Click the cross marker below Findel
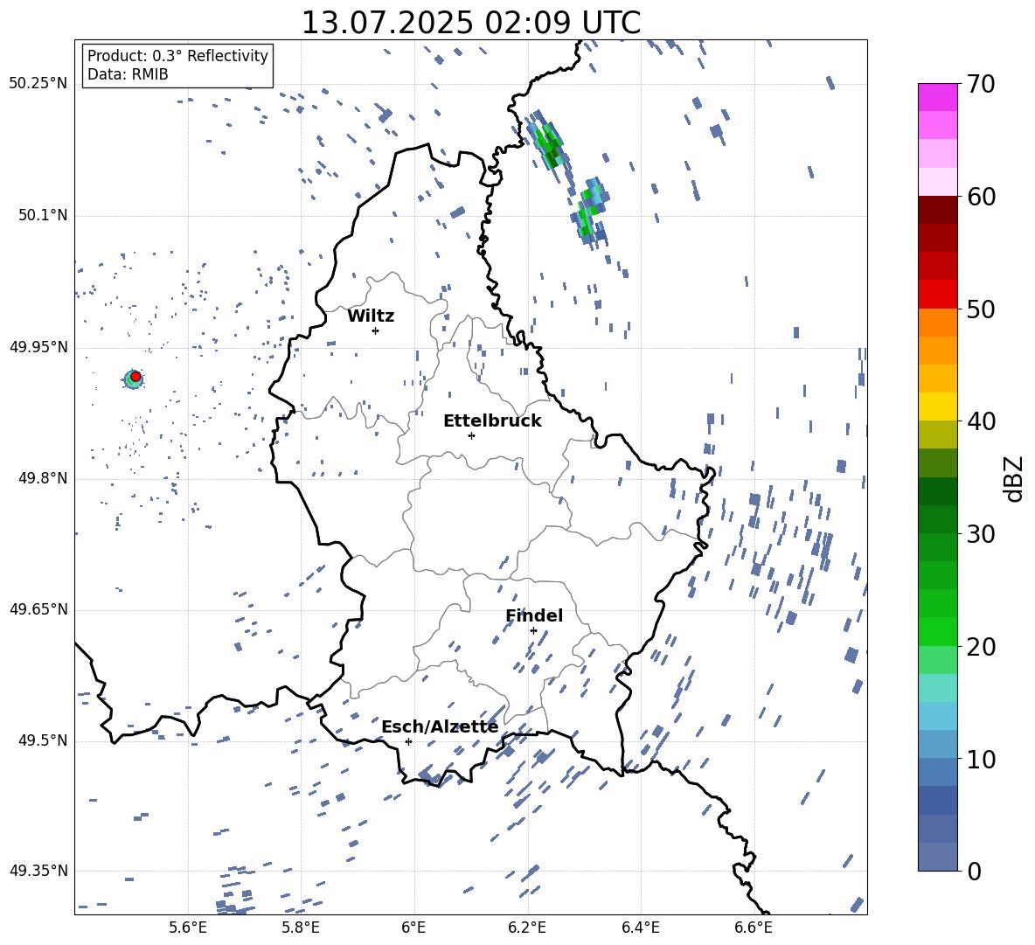The width and height of the screenshot is (1035, 945). click(533, 630)
